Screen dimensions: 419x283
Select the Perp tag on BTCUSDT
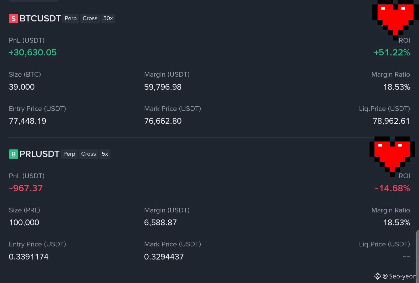click(x=71, y=19)
